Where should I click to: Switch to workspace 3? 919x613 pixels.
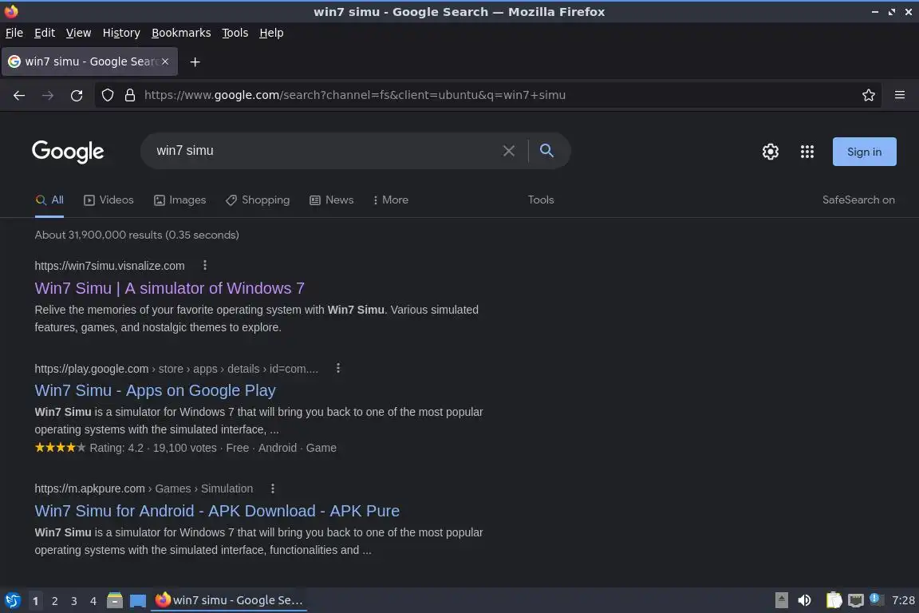74,601
